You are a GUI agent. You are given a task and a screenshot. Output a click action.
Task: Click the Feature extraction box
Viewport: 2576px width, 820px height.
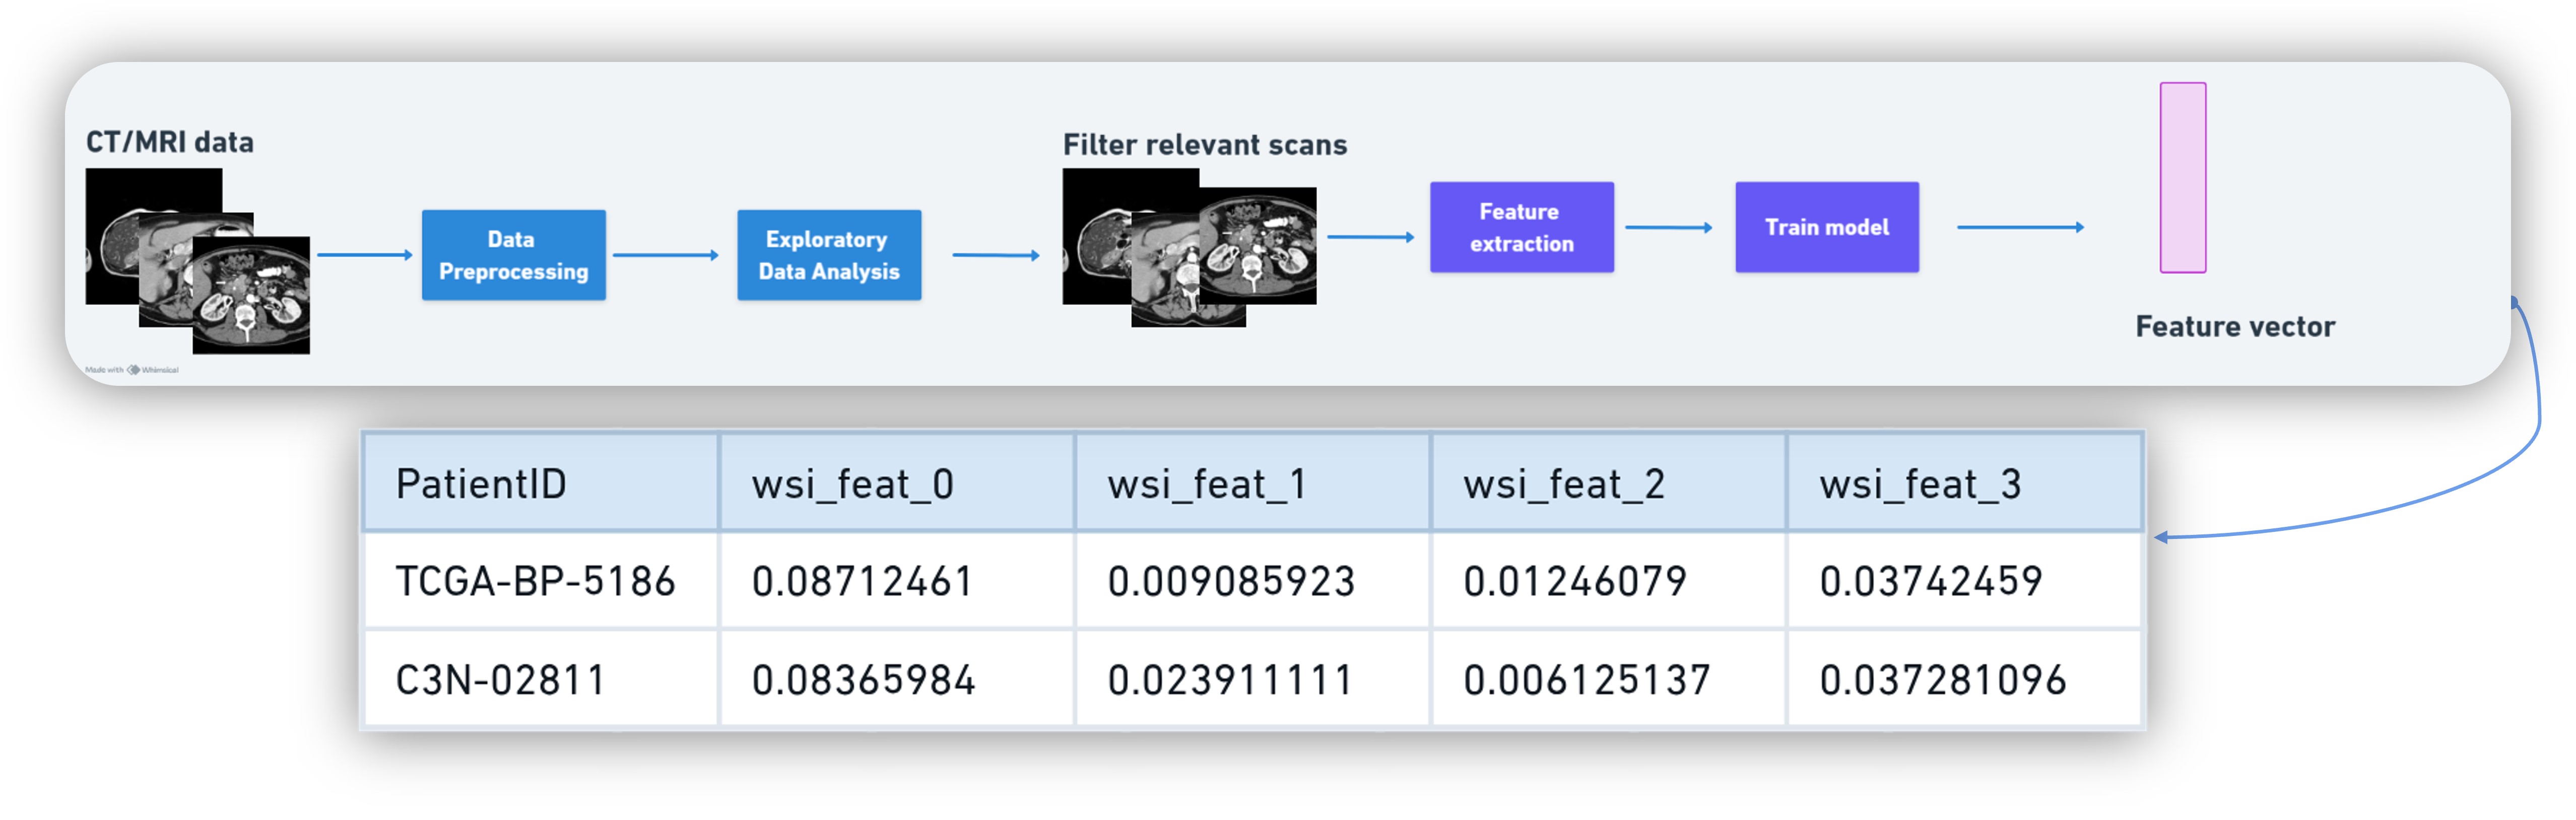click(1520, 227)
